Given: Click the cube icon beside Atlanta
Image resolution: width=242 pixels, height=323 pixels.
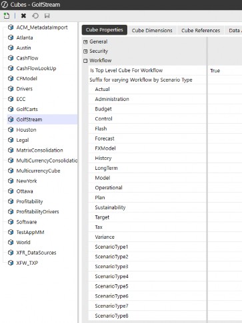Looking at the screenshot, I should point(11,37).
